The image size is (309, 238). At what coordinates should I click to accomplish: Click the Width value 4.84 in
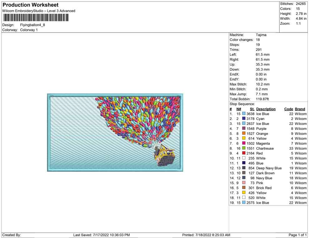coord(301,18)
